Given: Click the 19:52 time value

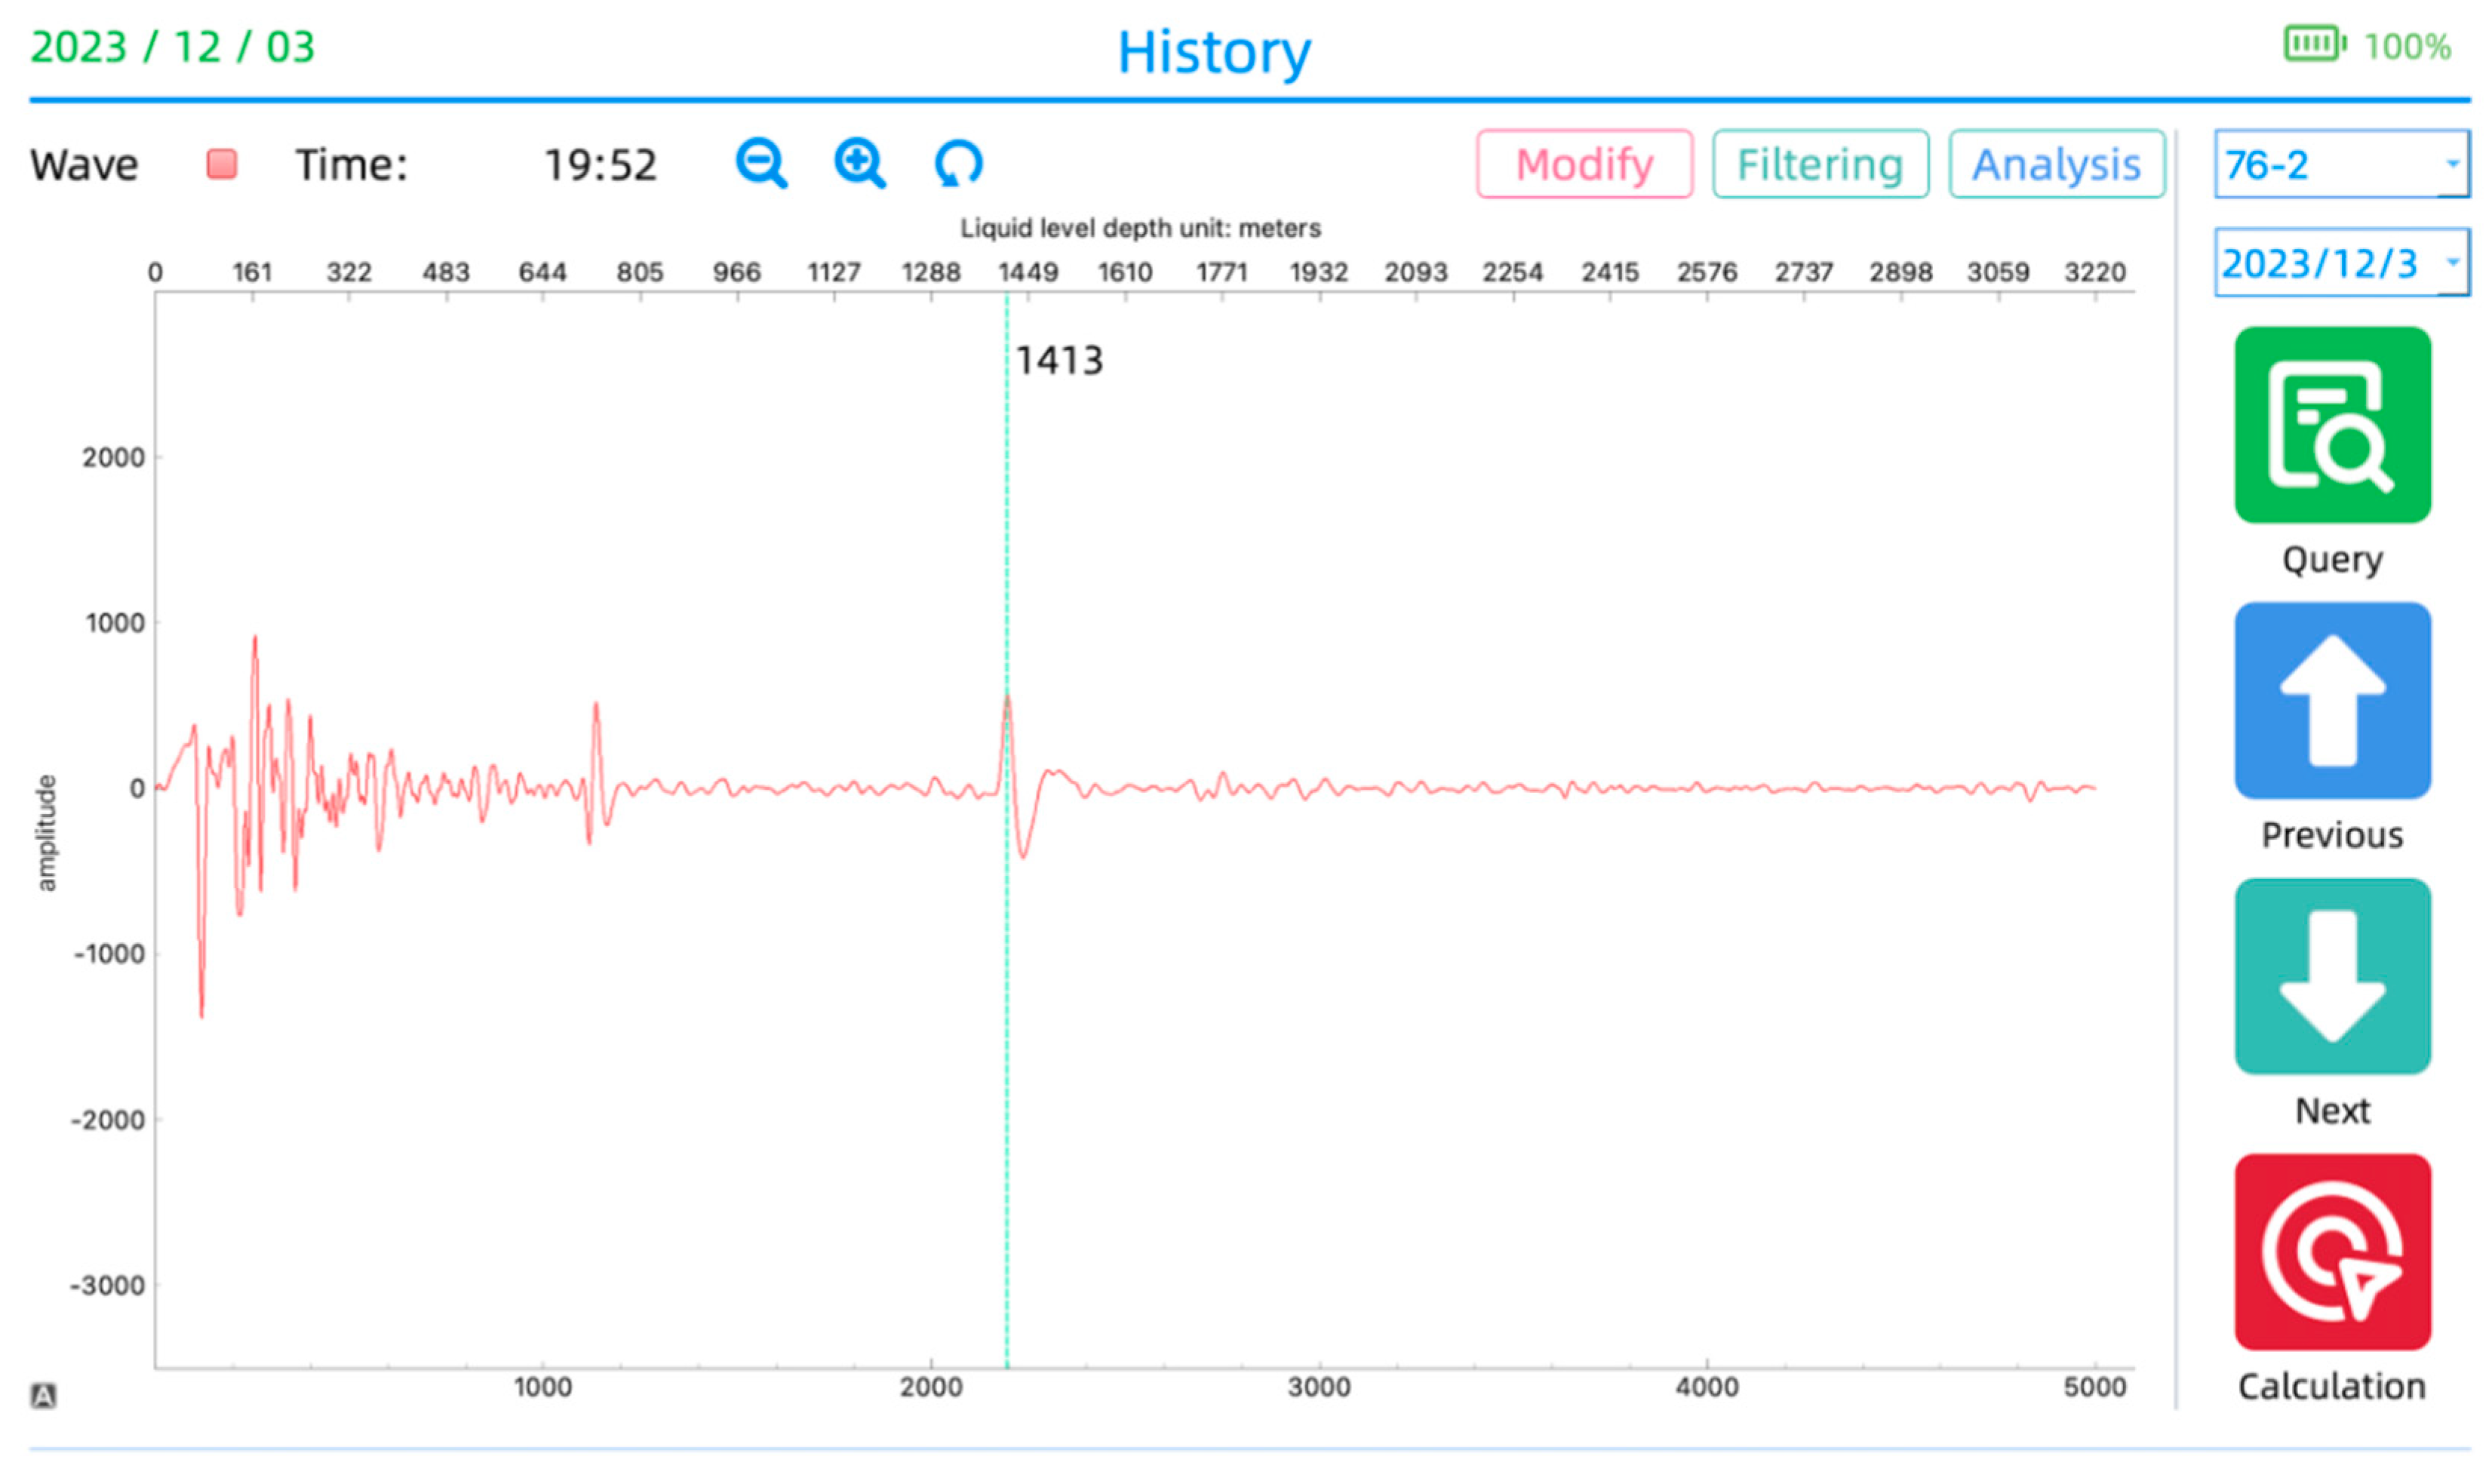Looking at the screenshot, I should tap(600, 165).
